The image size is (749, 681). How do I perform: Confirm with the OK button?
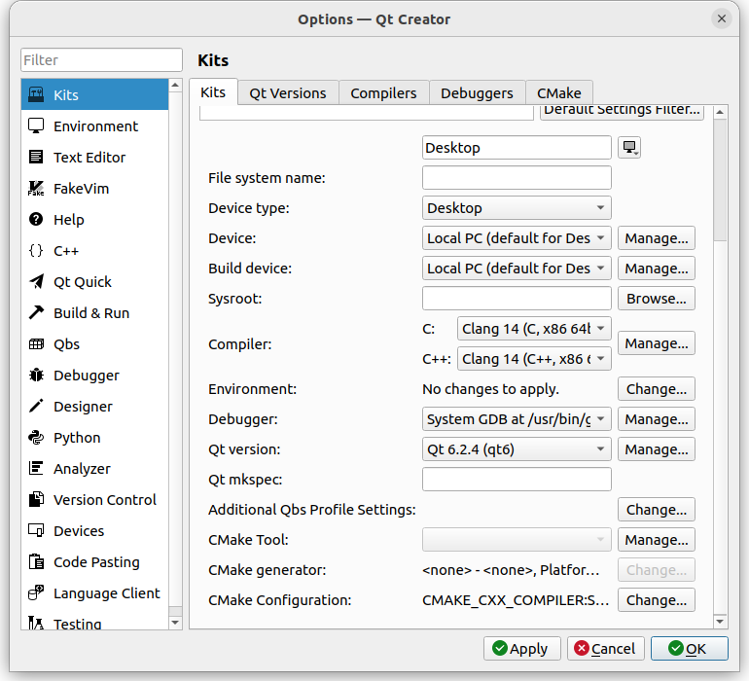pos(690,649)
